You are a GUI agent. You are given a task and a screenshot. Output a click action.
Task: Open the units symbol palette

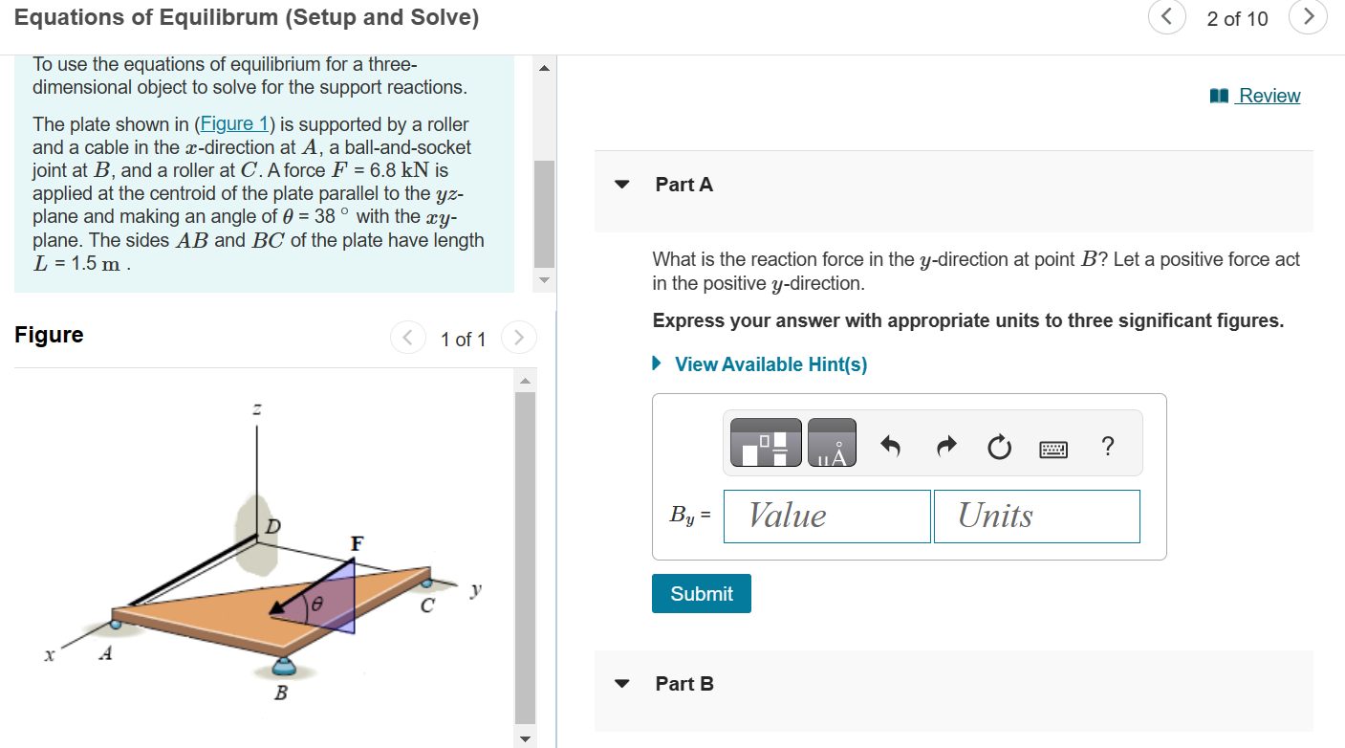click(x=831, y=442)
